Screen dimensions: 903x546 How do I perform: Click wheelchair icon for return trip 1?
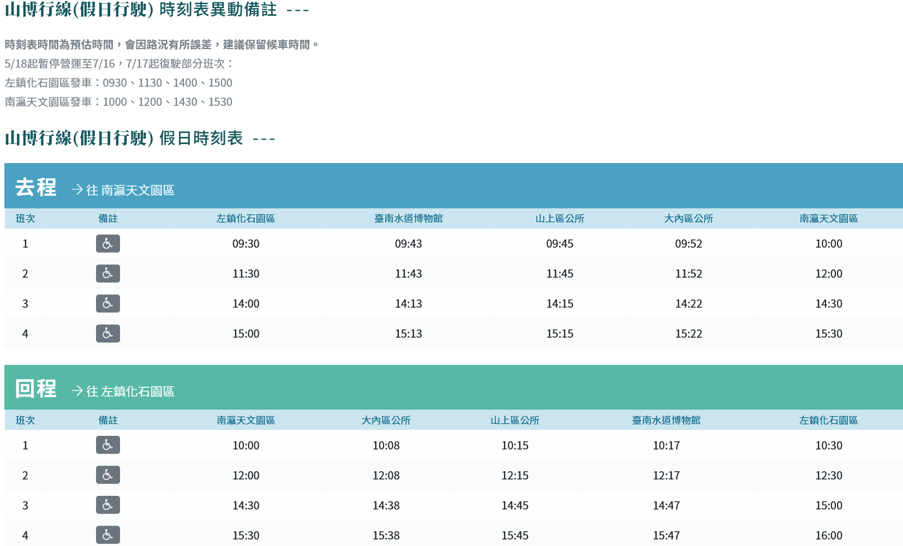coord(107,446)
